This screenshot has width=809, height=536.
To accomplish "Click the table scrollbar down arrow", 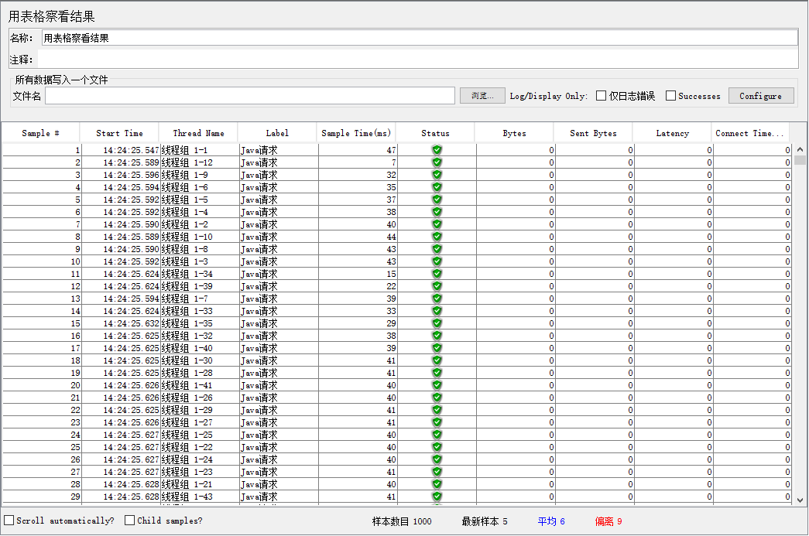I will pos(800,500).
